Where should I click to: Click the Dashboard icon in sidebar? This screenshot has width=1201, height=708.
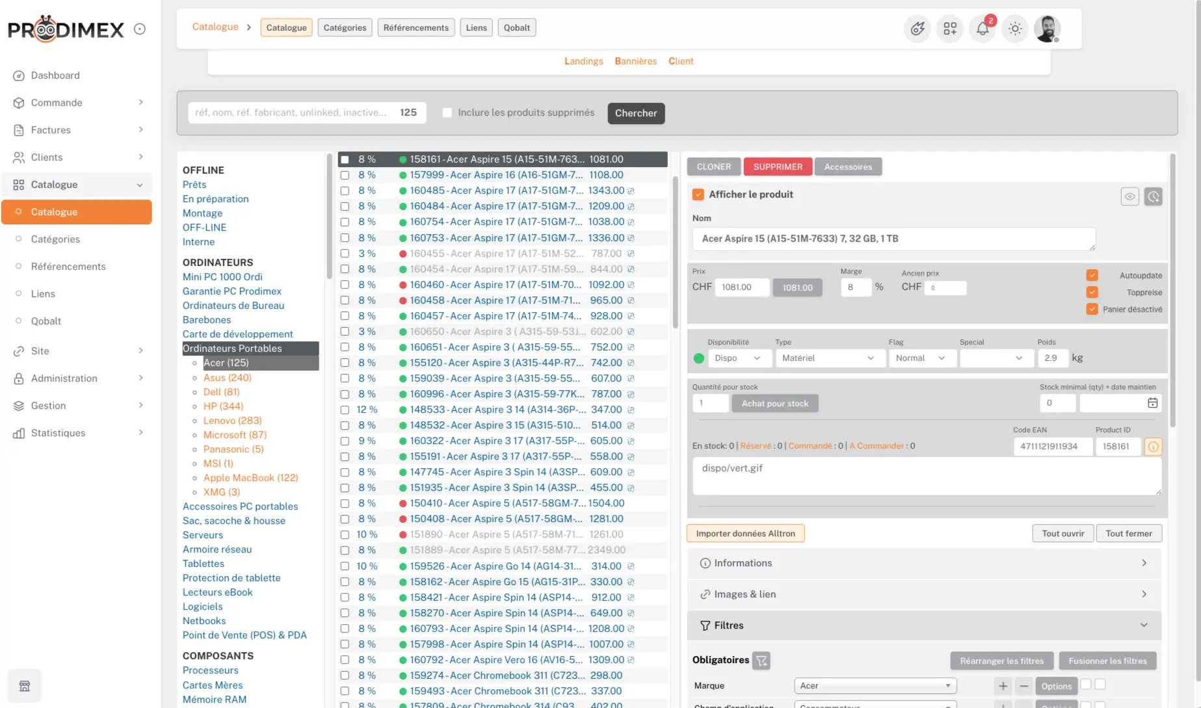[x=19, y=75]
